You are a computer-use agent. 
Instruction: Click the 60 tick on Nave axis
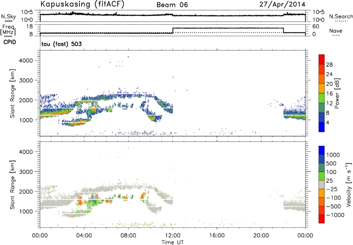click(x=316, y=27)
